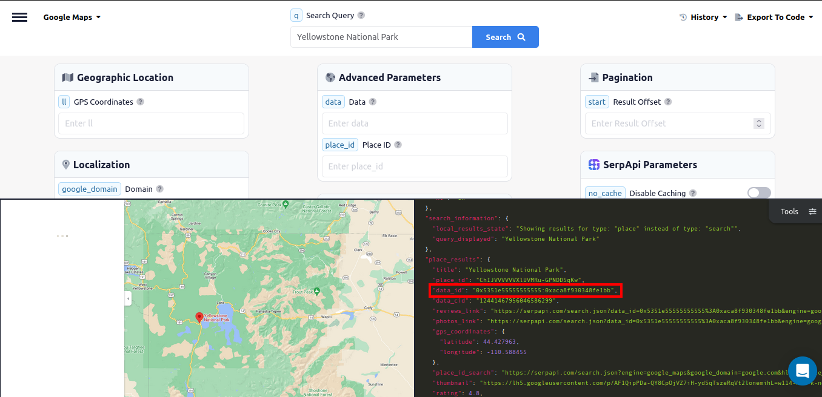Click the 'Wapiti' map label
Image resolution: width=822 pixels, height=397 pixels.
pos(326,316)
